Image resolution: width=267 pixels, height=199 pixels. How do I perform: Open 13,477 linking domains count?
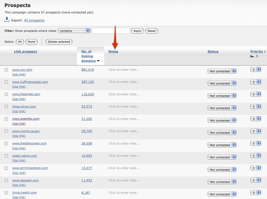tap(87, 168)
